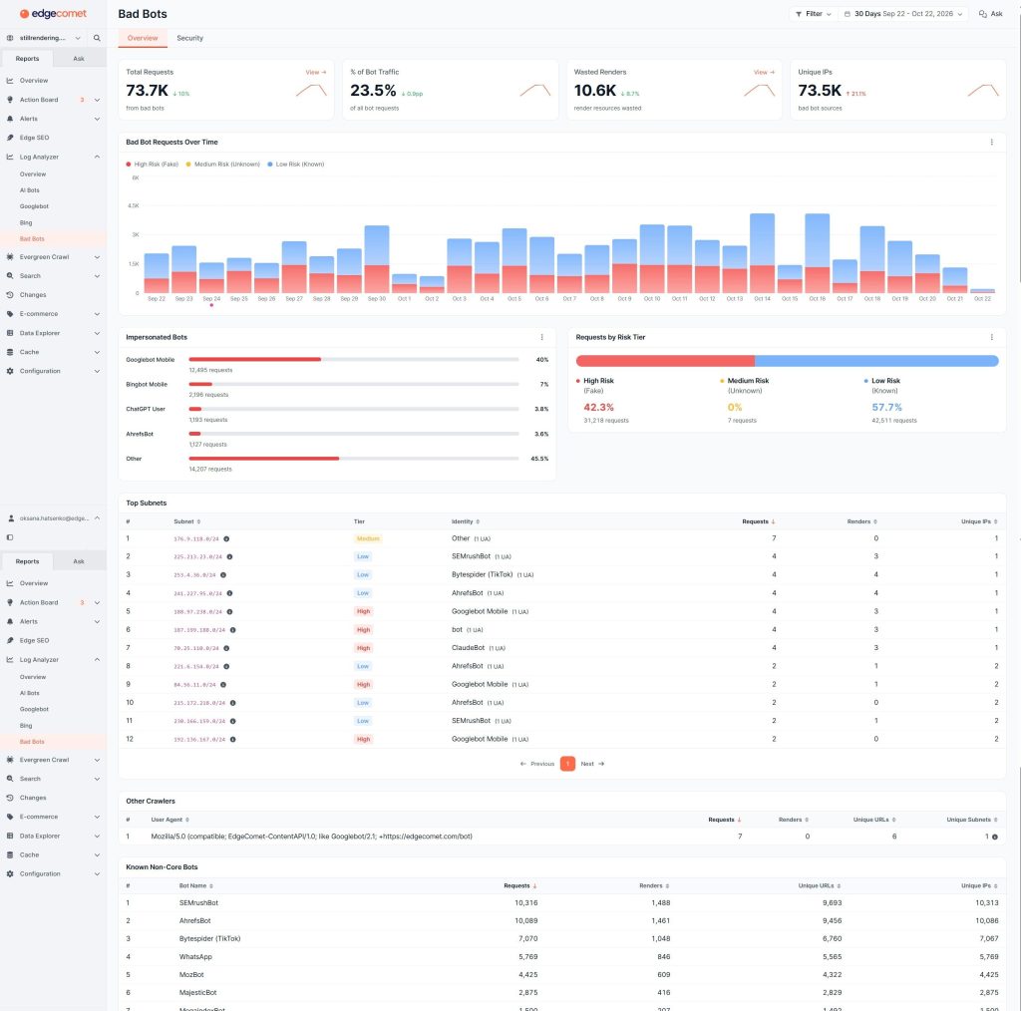Image resolution: width=1021 pixels, height=1011 pixels.
Task: Click the 42.3% High Risk percentage value
Action: tap(598, 408)
